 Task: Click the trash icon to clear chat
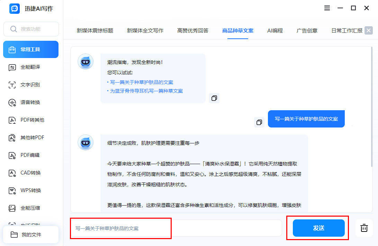click(x=364, y=228)
